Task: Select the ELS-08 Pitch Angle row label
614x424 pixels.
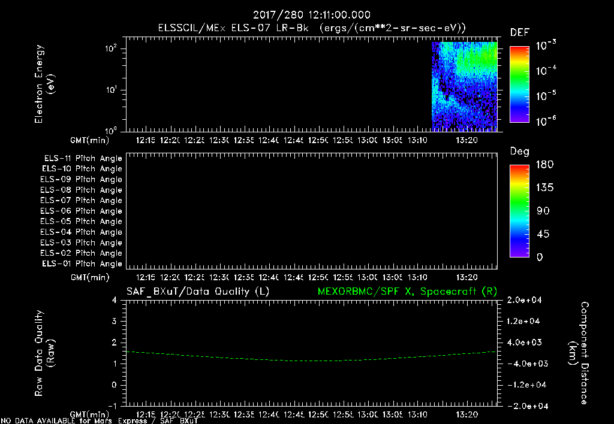Action: coord(81,190)
